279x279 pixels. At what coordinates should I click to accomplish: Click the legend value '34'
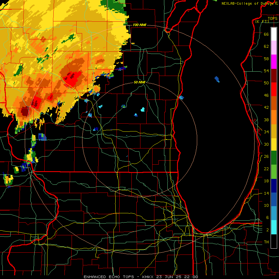coord(266,132)
